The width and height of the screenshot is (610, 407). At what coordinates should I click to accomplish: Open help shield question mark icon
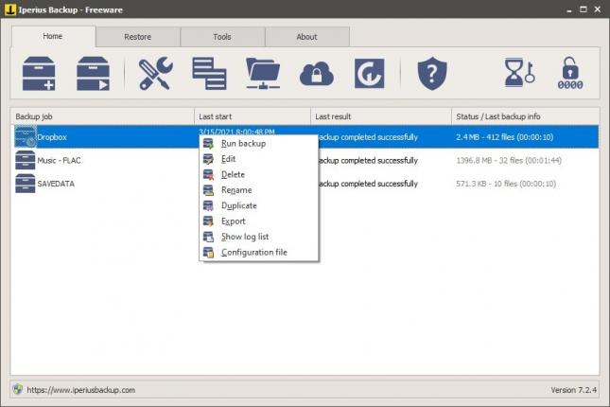pos(432,73)
